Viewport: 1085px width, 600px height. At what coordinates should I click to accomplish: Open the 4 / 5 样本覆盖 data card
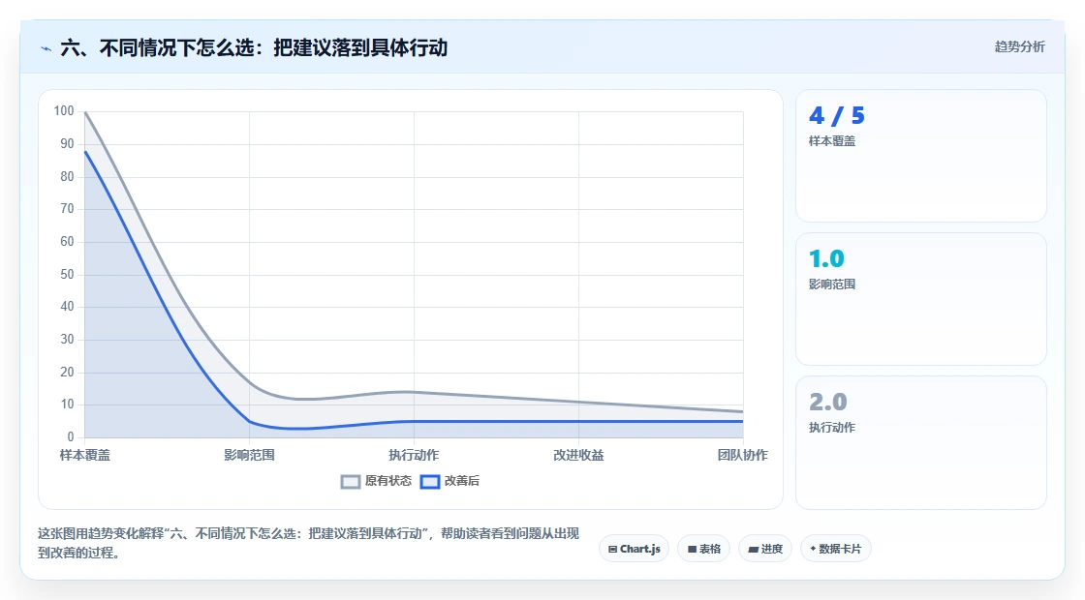point(921,156)
